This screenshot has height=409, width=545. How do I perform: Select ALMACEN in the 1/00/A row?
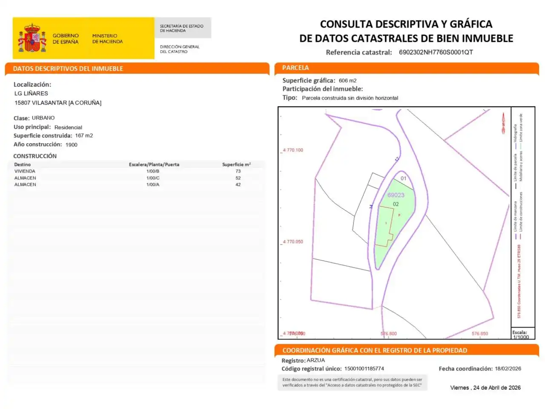[25, 184]
